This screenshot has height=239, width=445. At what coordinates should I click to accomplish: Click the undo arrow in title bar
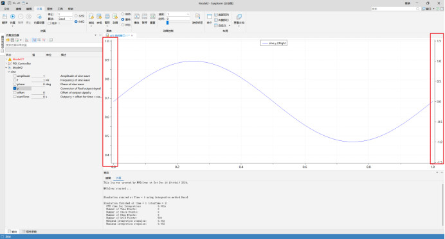click(14, 3)
